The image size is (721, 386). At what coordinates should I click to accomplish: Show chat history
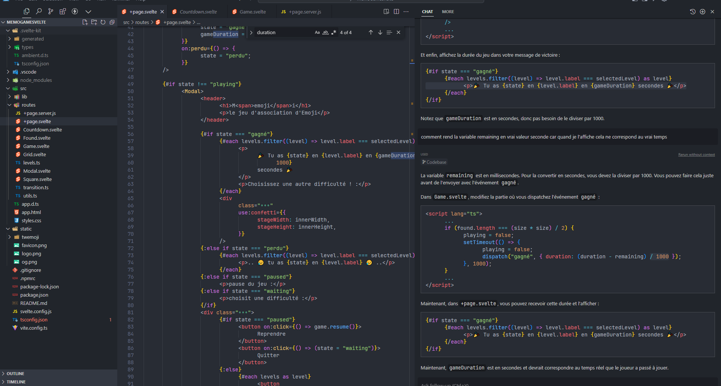click(x=693, y=12)
